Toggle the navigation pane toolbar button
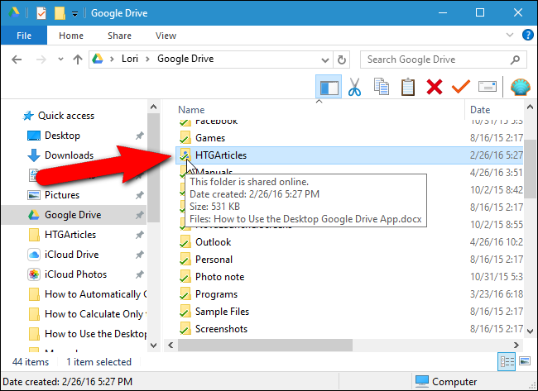 pyautogui.click(x=329, y=86)
